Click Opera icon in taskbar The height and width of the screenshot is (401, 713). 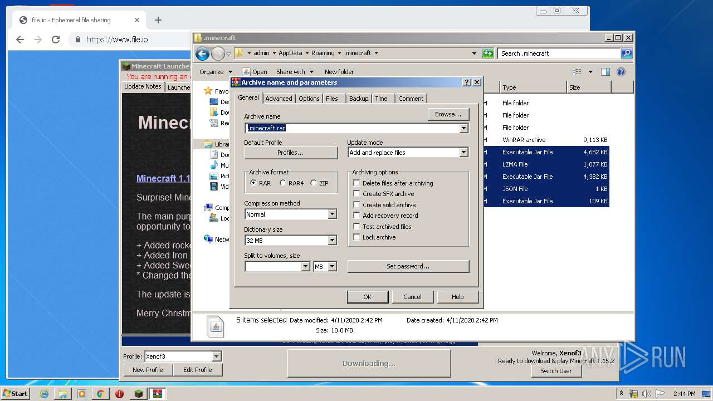tap(119, 394)
